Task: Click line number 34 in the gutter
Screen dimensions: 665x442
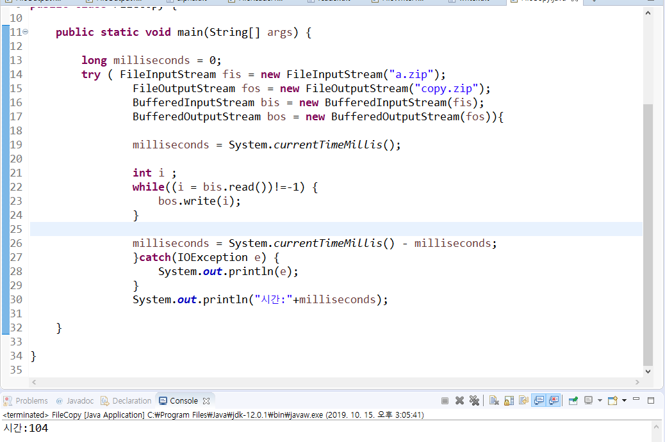Action: pyautogui.click(x=16, y=356)
